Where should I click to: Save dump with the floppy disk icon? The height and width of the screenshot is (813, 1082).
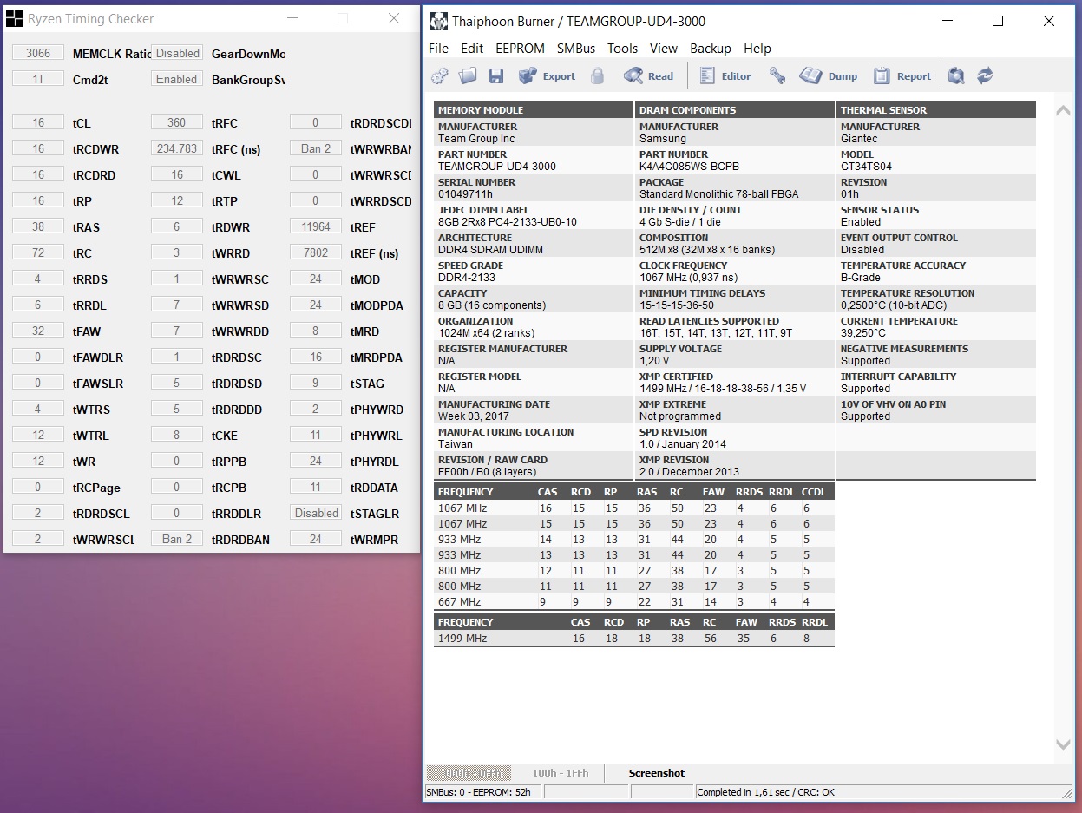point(496,76)
